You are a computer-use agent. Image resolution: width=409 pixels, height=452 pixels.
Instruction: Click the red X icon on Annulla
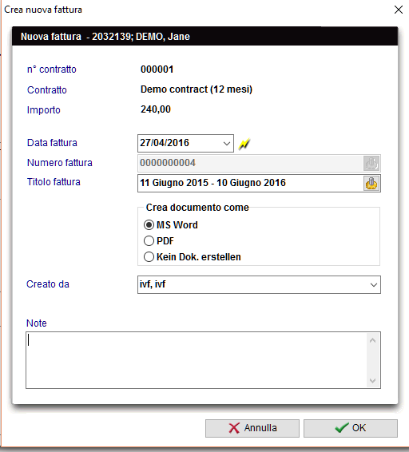point(234,428)
